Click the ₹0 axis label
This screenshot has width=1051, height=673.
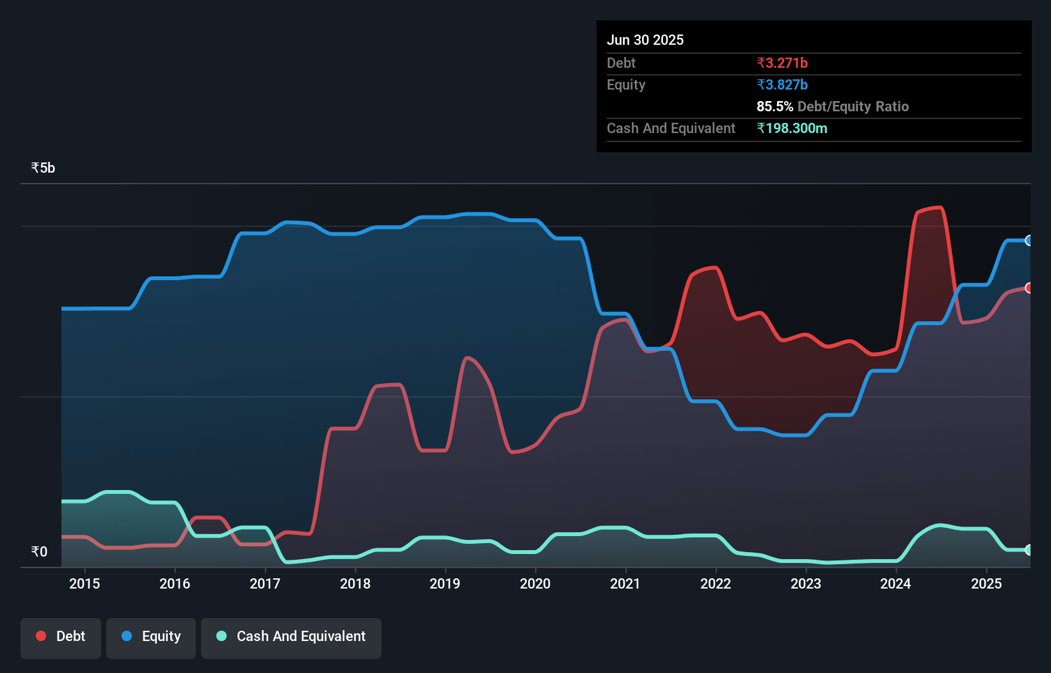click(x=39, y=551)
